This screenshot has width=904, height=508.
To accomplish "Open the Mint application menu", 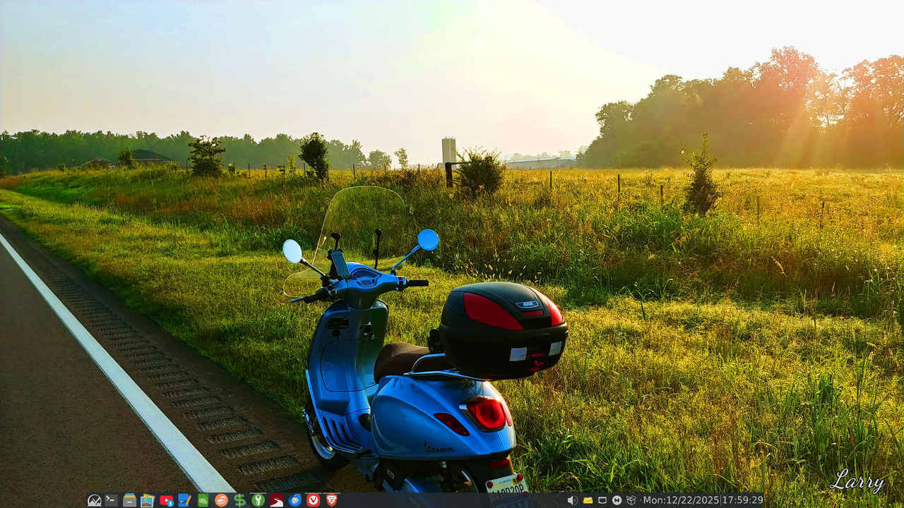I will pyautogui.click(x=94, y=500).
